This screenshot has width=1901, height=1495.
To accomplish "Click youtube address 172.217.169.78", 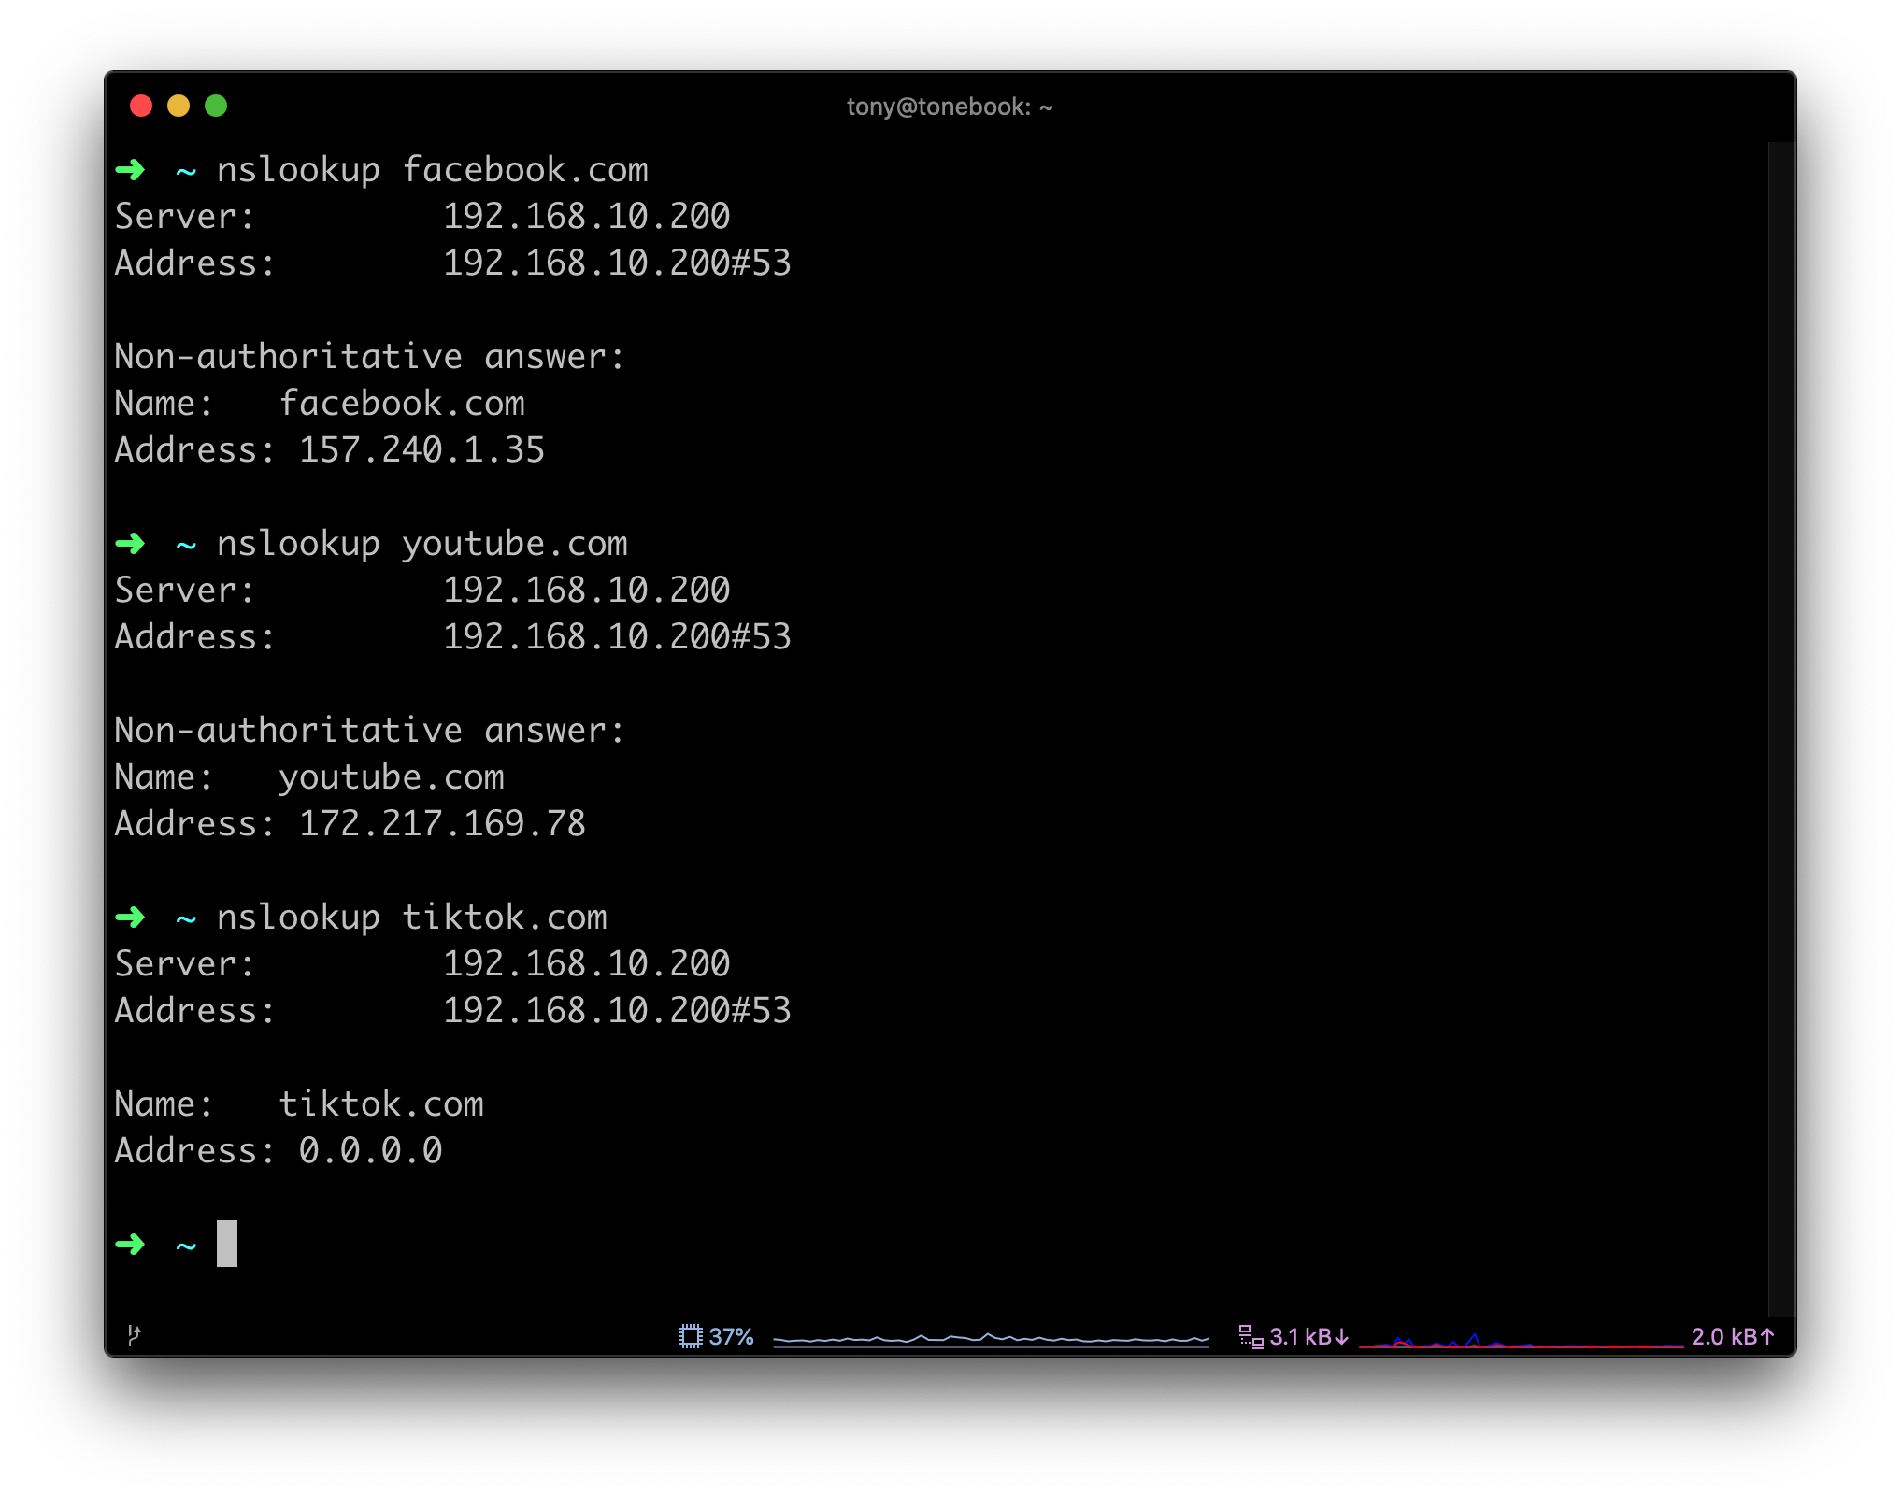I will pos(442,824).
